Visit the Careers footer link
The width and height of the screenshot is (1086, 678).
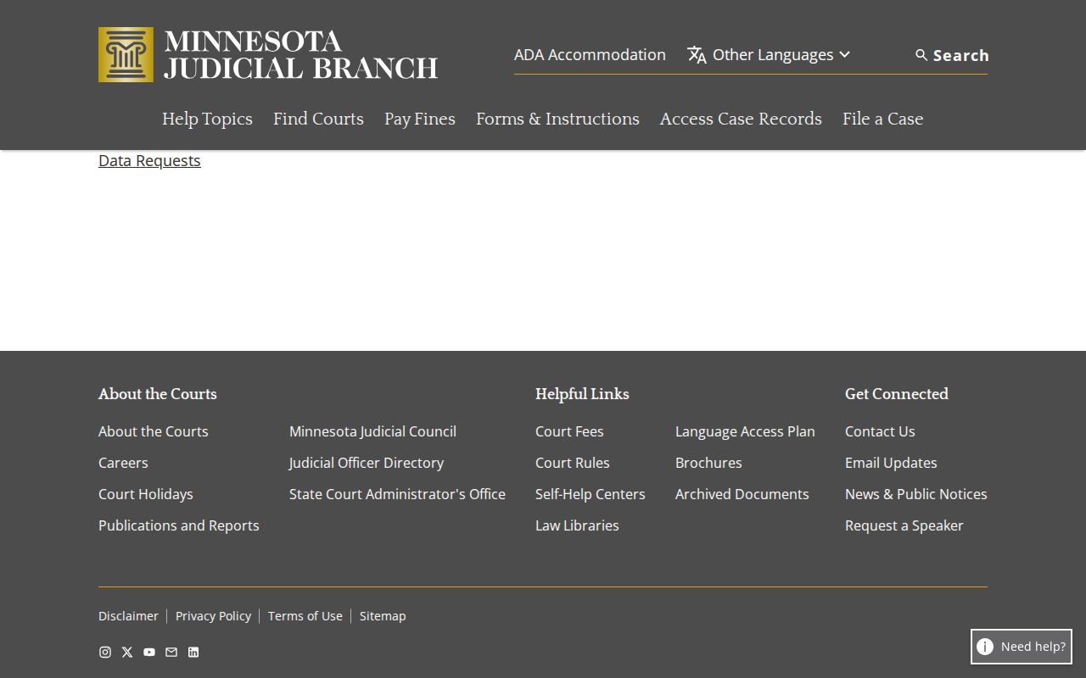(123, 463)
